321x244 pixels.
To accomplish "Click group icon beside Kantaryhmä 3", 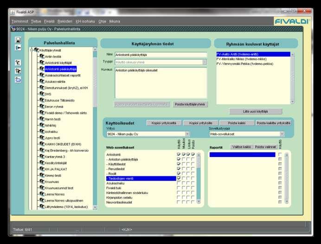I will 42,156.
